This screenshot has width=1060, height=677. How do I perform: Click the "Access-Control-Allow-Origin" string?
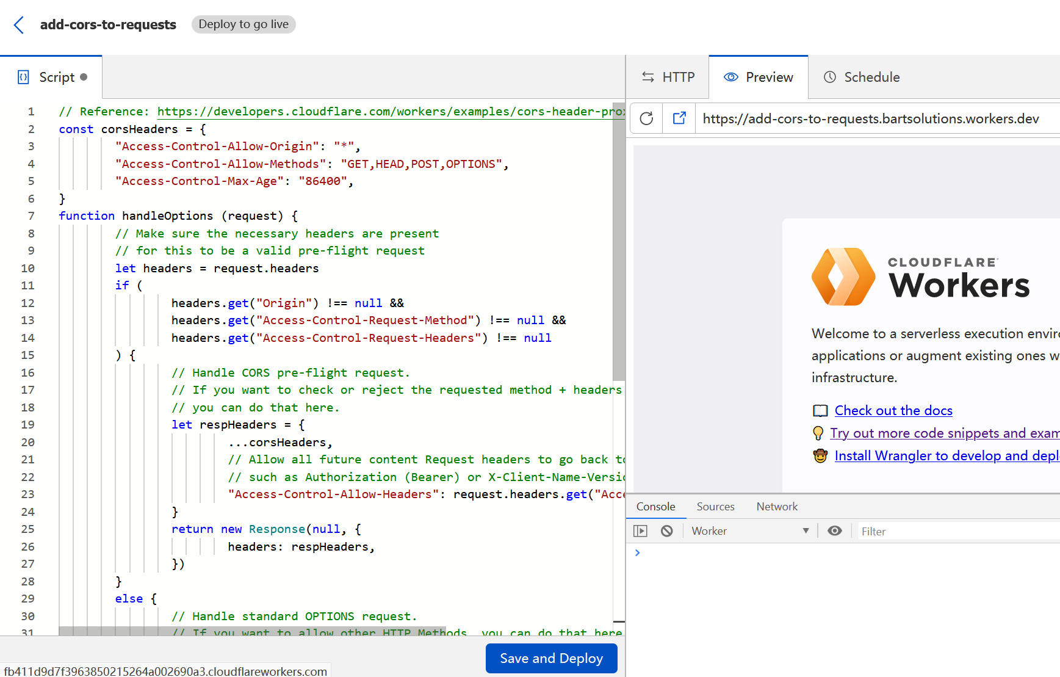click(217, 147)
